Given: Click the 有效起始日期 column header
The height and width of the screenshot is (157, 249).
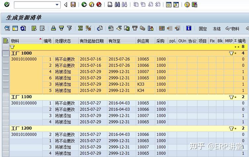Looking at the screenshot, I should coord(93,41).
